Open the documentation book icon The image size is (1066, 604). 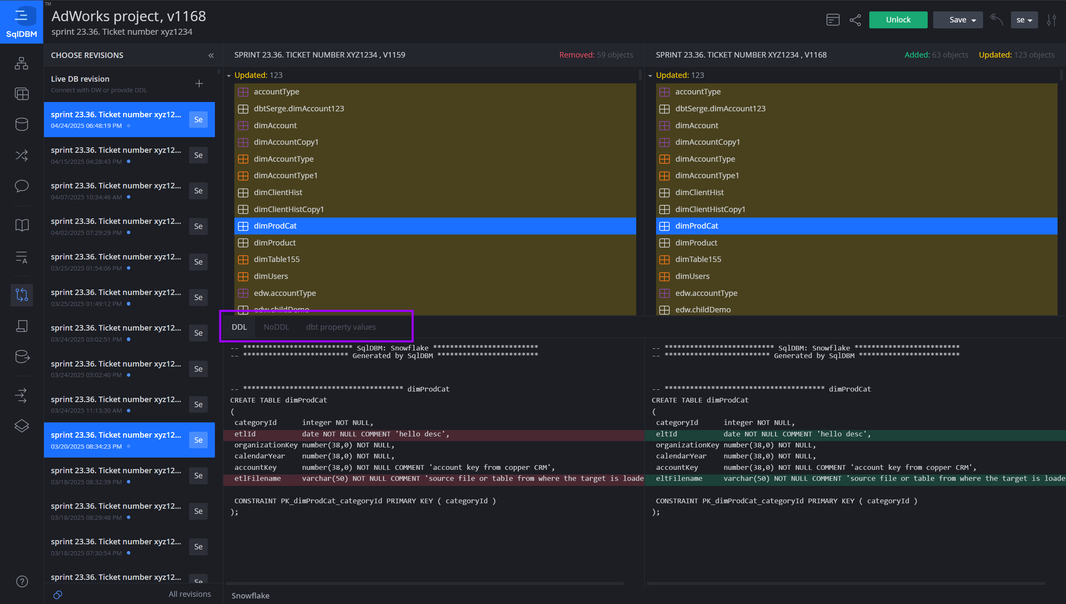22,225
